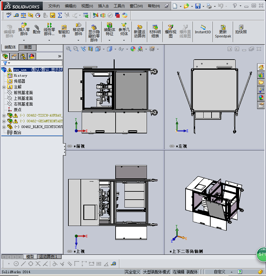Open SolidWorks Resources home task pane
Image resolution: width=266 pixels, height=276 pixels.
261,67
